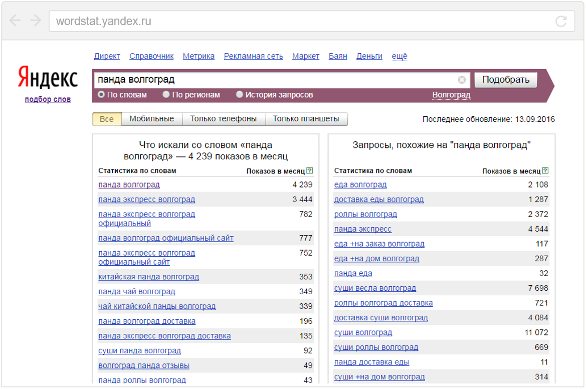Click the 7 698 value for суши весла волгоград
The image size is (586, 389).
pyautogui.click(x=538, y=288)
